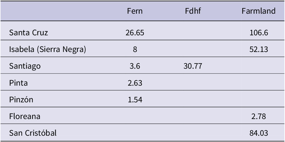Select the San Cristóbal row label
285x142 pixels.
[x=33, y=134]
